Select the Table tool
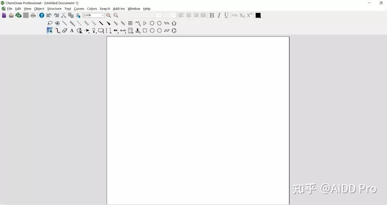This screenshot has height=205, width=387. (130, 23)
